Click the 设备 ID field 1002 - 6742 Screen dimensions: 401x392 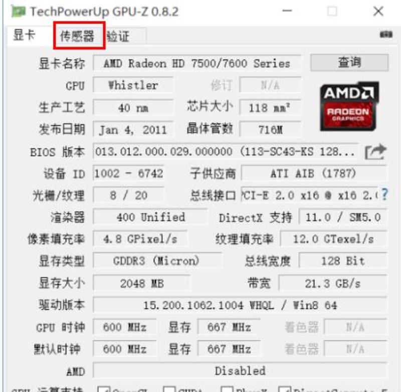tap(128, 173)
